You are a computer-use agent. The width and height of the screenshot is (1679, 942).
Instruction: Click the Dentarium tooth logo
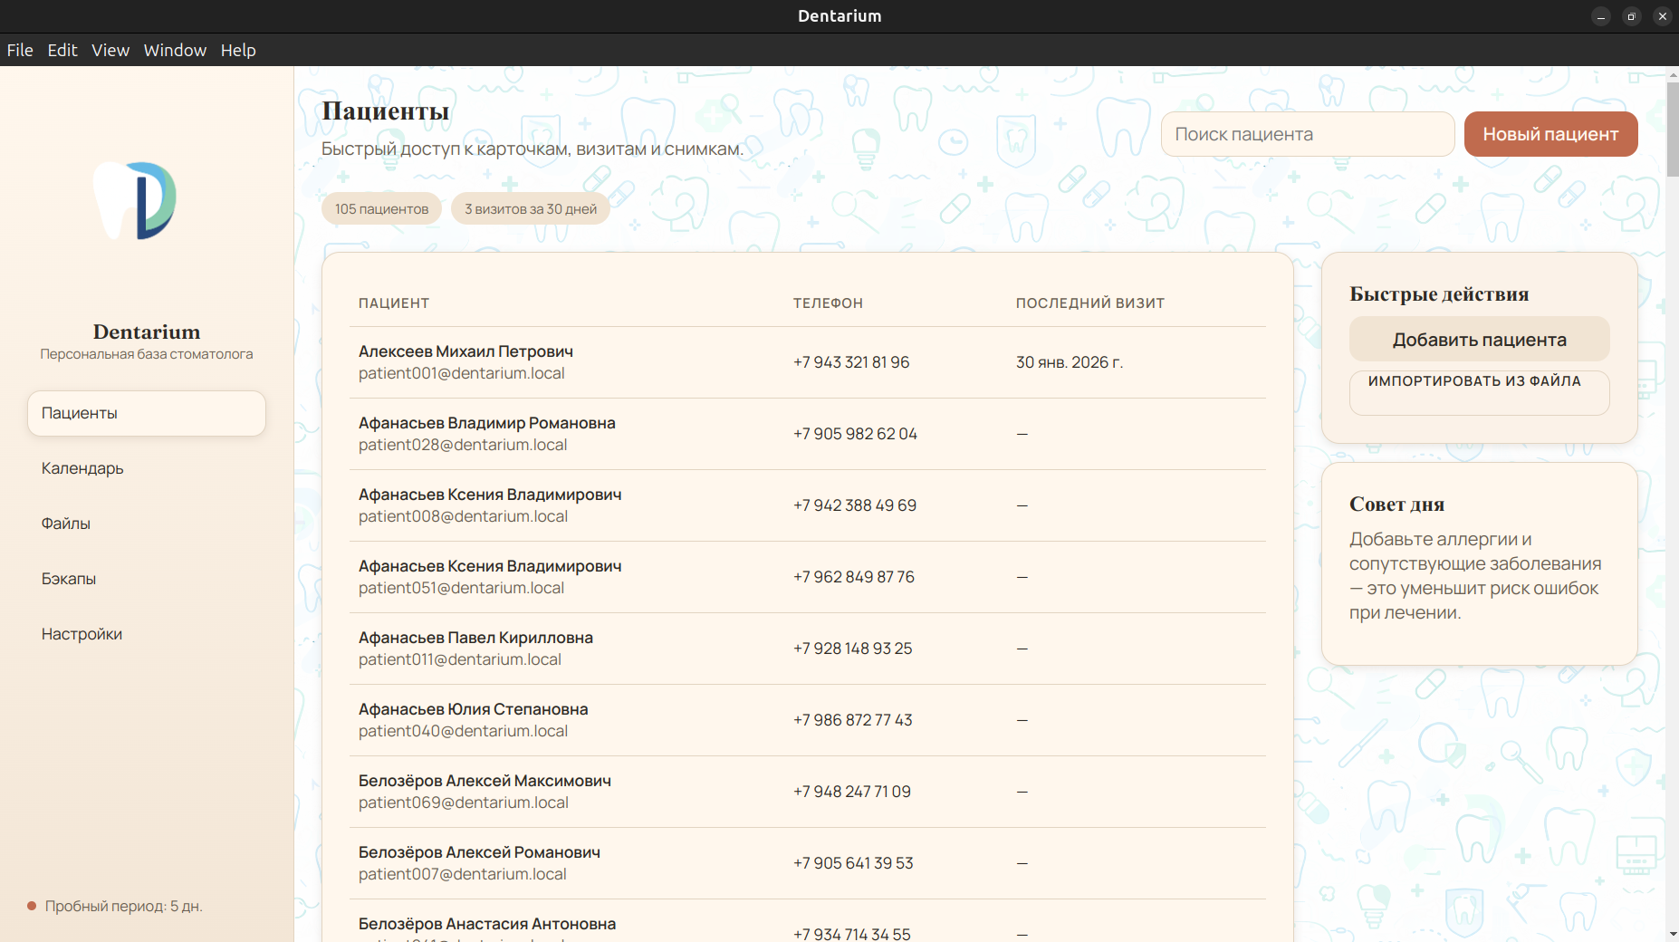click(x=136, y=201)
